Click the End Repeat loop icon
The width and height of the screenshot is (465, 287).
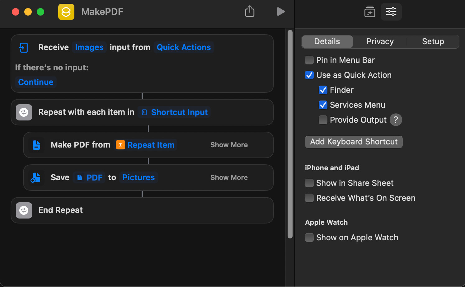[x=24, y=210]
